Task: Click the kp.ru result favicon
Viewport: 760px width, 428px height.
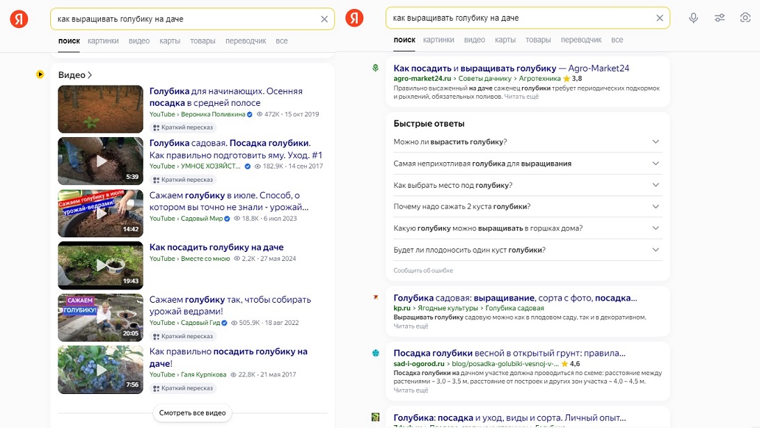Action: click(376, 297)
